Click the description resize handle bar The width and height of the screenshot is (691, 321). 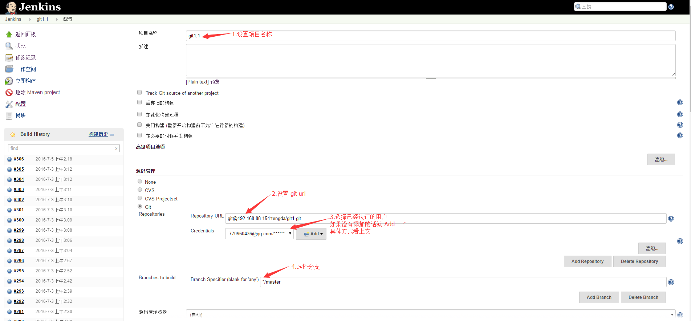pyautogui.click(x=431, y=78)
